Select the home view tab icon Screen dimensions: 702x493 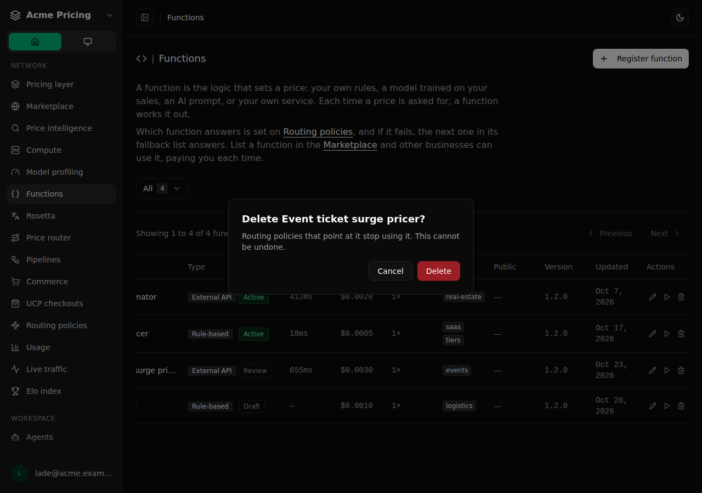pyautogui.click(x=35, y=42)
